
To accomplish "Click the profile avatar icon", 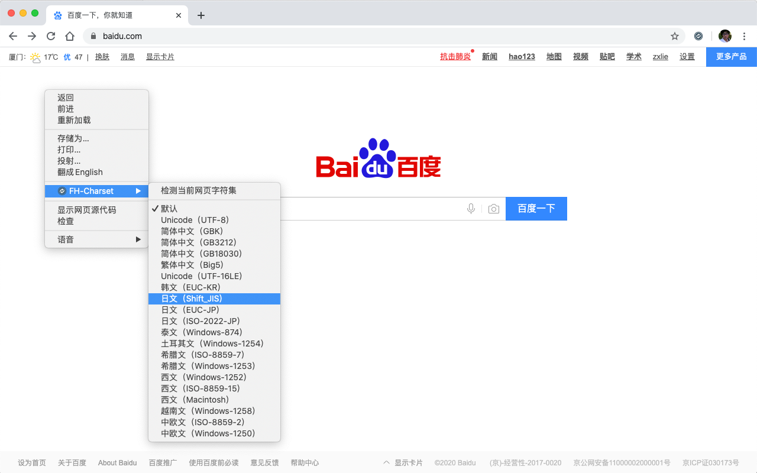I will click(724, 36).
